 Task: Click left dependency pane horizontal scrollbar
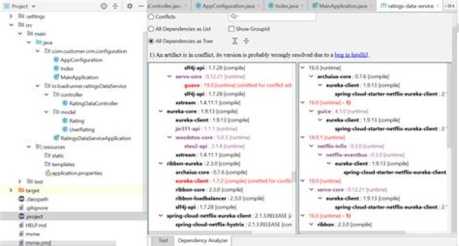tap(201, 233)
